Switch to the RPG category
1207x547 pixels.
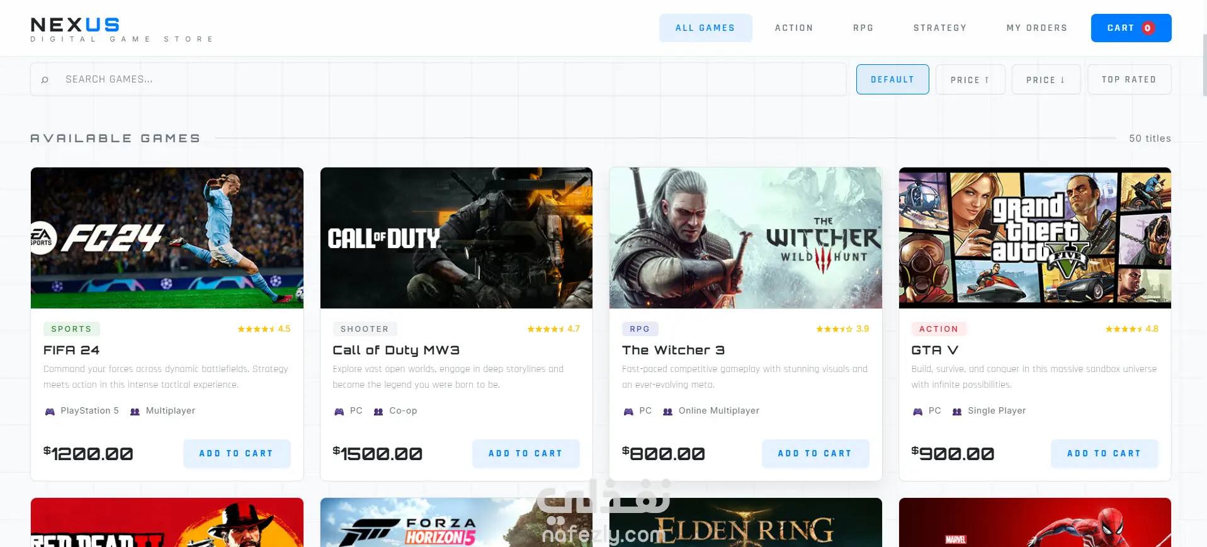863,28
